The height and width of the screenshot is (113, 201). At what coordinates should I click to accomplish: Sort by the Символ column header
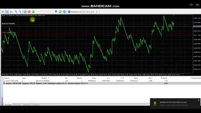(x=7, y=78)
